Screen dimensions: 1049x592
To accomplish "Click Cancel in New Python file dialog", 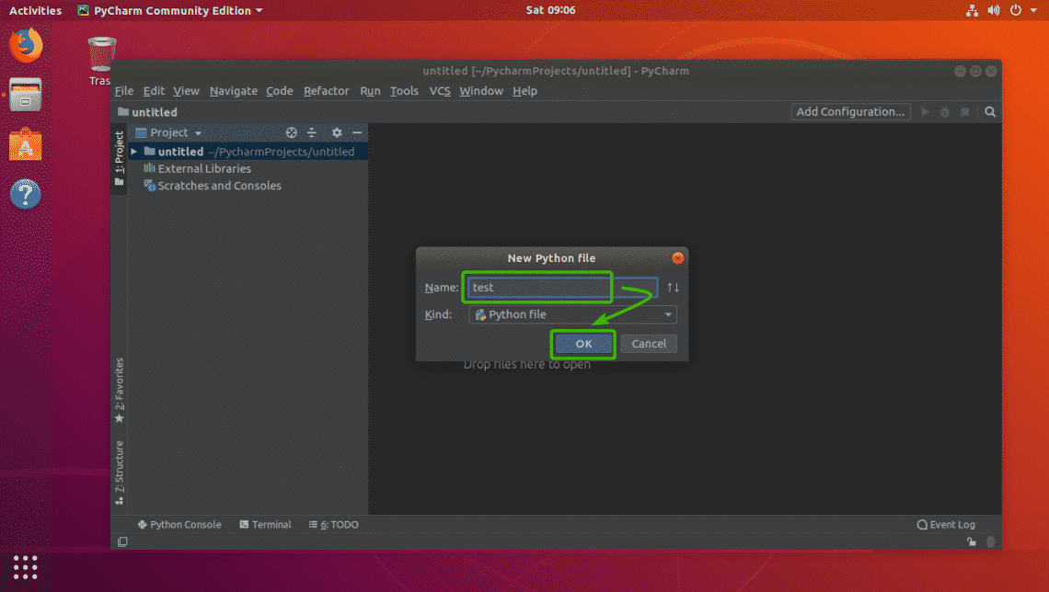I will coord(649,344).
